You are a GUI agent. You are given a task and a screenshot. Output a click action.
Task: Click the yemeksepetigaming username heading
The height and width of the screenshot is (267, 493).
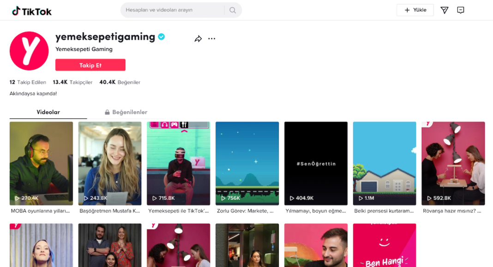click(105, 37)
